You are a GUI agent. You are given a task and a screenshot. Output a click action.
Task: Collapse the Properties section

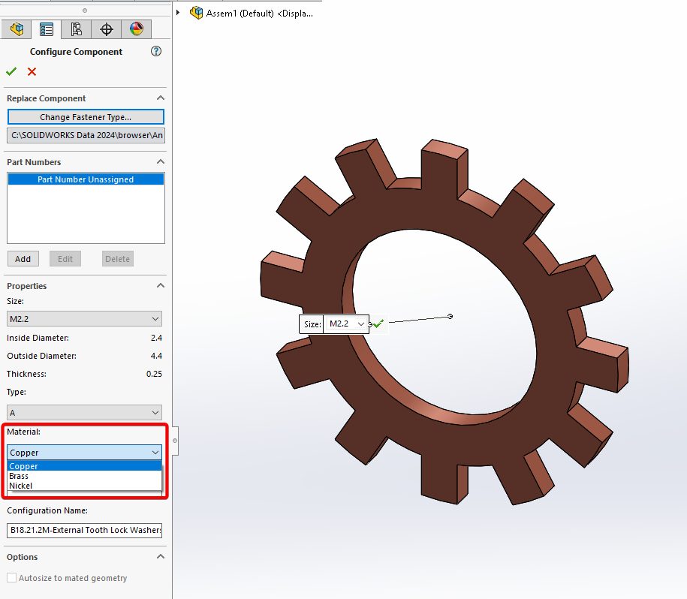point(161,285)
